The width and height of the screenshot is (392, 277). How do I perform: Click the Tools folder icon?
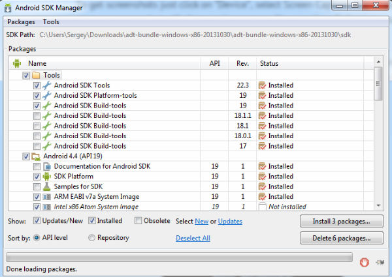(37, 76)
